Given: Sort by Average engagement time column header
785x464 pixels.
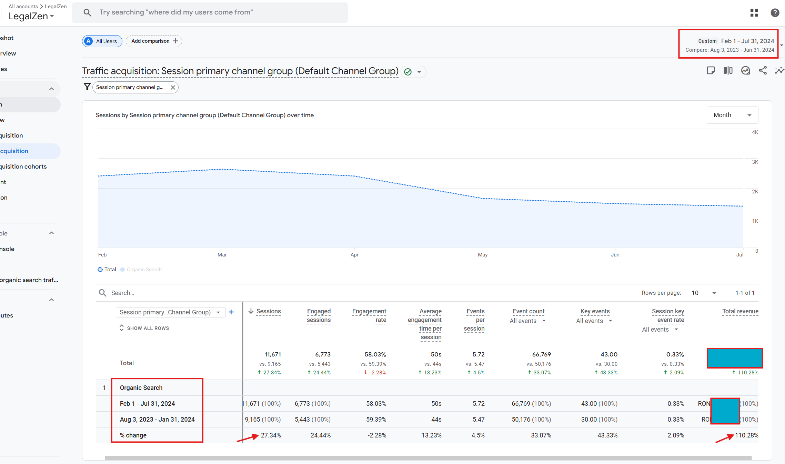Looking at the screenshot, I should tap(424, 324).
